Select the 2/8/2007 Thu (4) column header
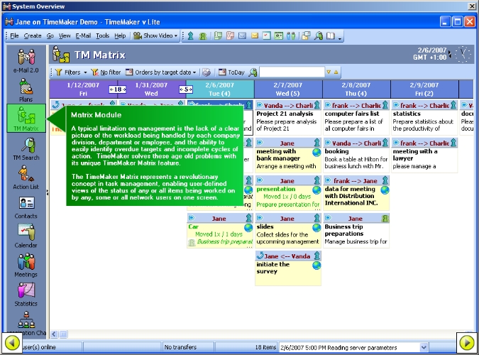The height and width of the screenshot is (355, 479). point(356,89)
